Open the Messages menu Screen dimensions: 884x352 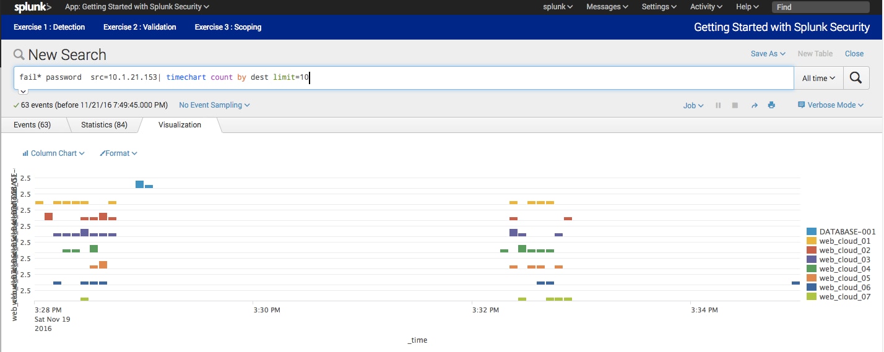607,7
